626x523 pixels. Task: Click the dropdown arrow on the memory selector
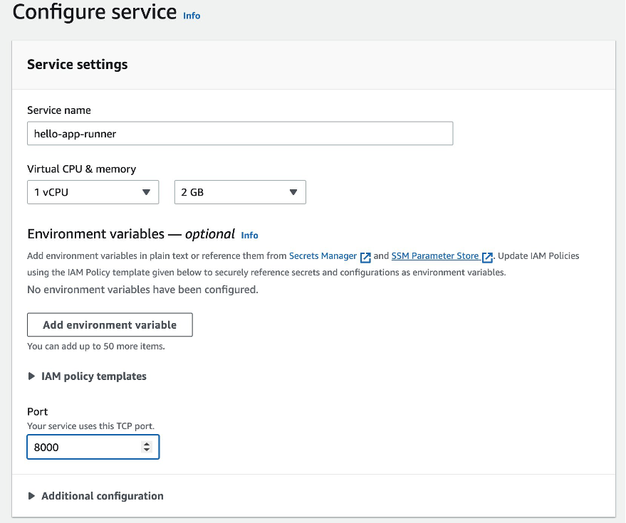293,192
